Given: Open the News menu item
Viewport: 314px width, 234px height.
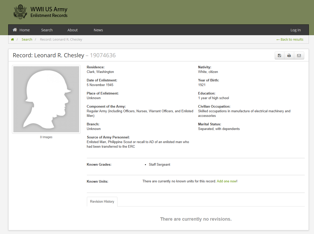Looking at the screenshot, I should 98,30.
